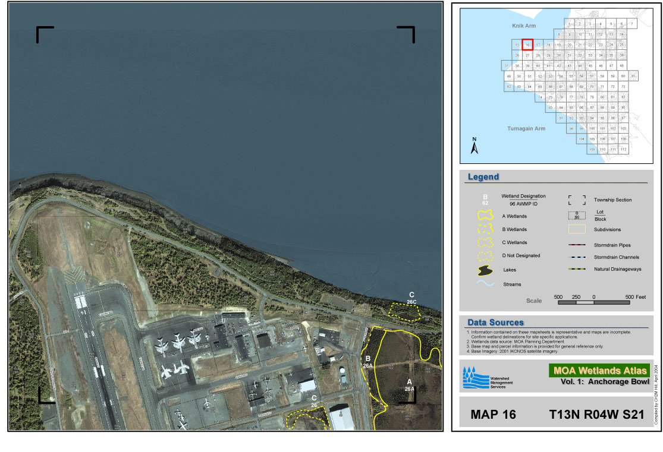Click the Stormdrain Pipes line symbol
This screenshot has height=452, width=663.
577,245
